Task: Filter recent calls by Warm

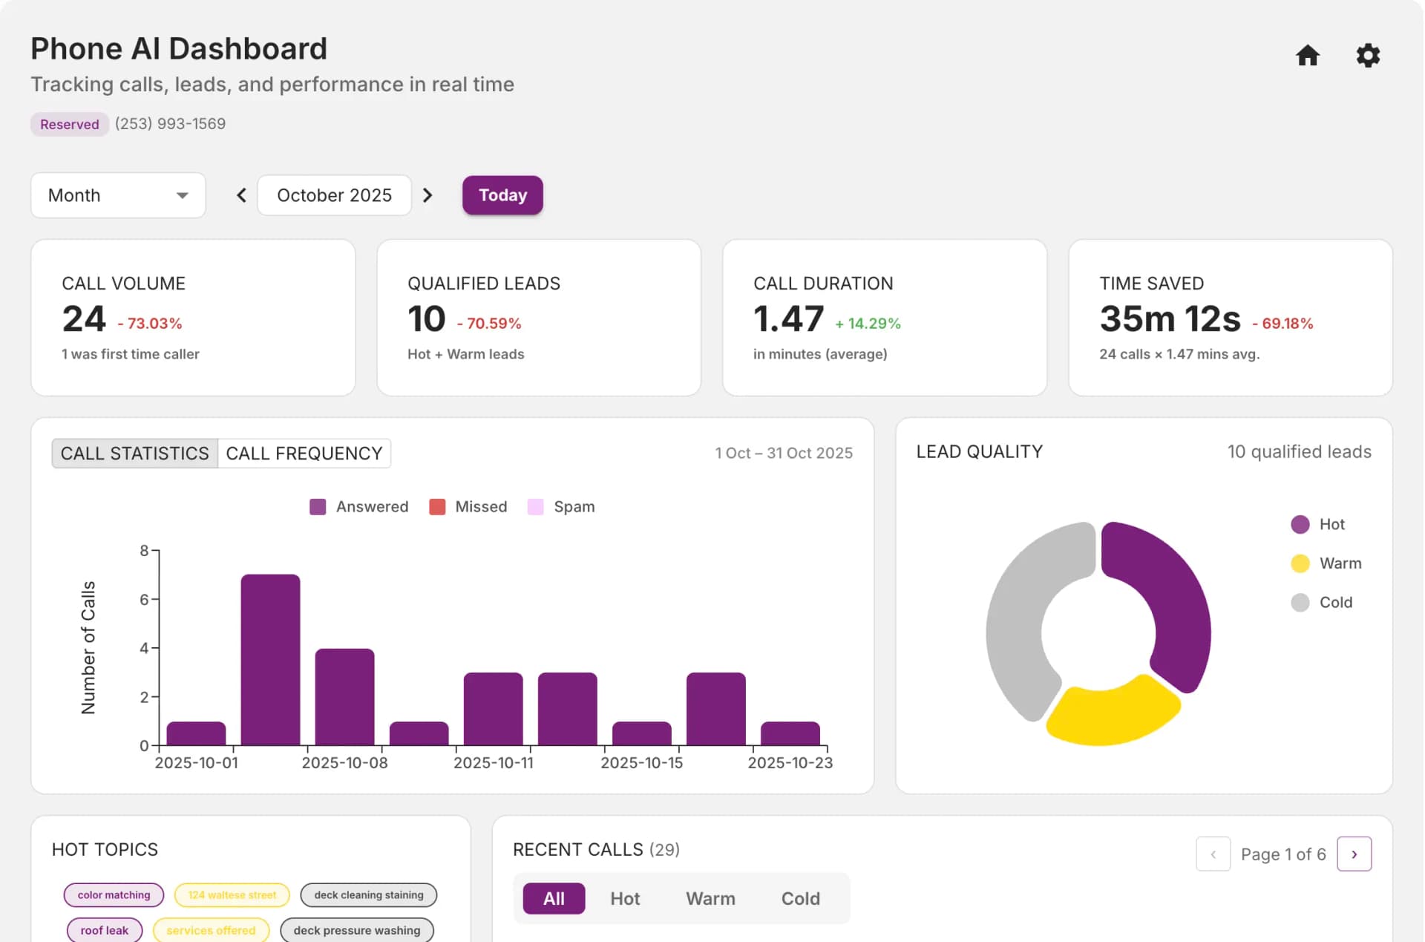Action: click(710, 898)
